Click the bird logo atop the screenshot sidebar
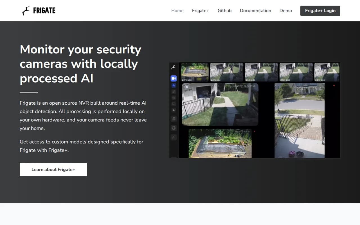The image size is (360, 225). click(x=174, y=67)
